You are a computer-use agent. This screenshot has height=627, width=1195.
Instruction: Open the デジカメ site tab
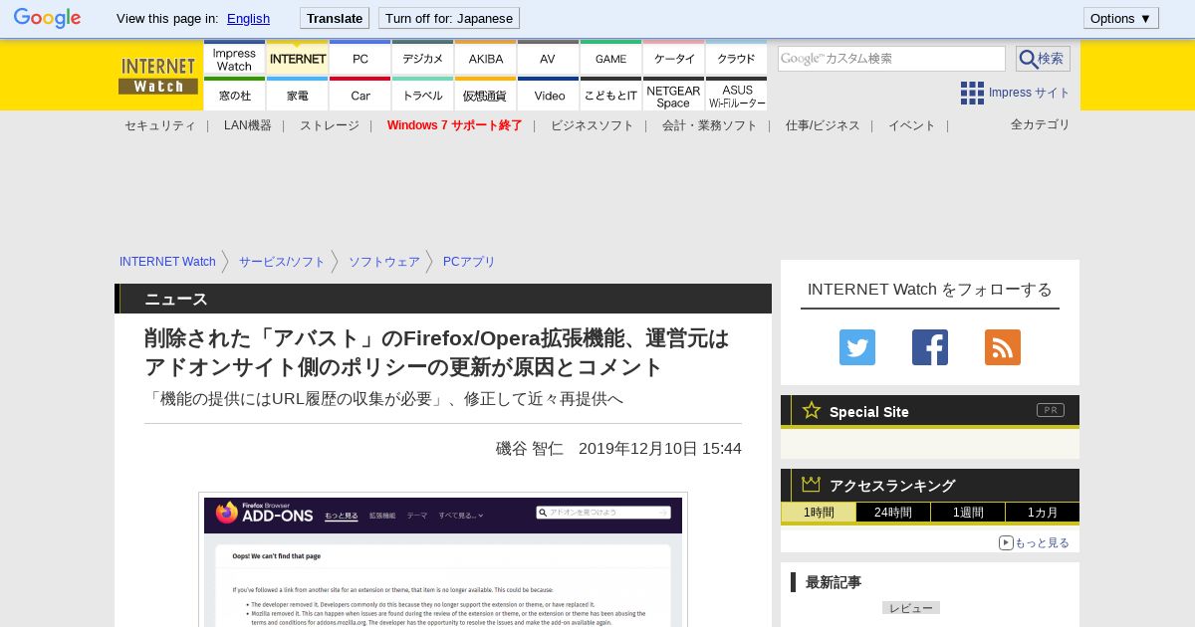tap(423, 59)
